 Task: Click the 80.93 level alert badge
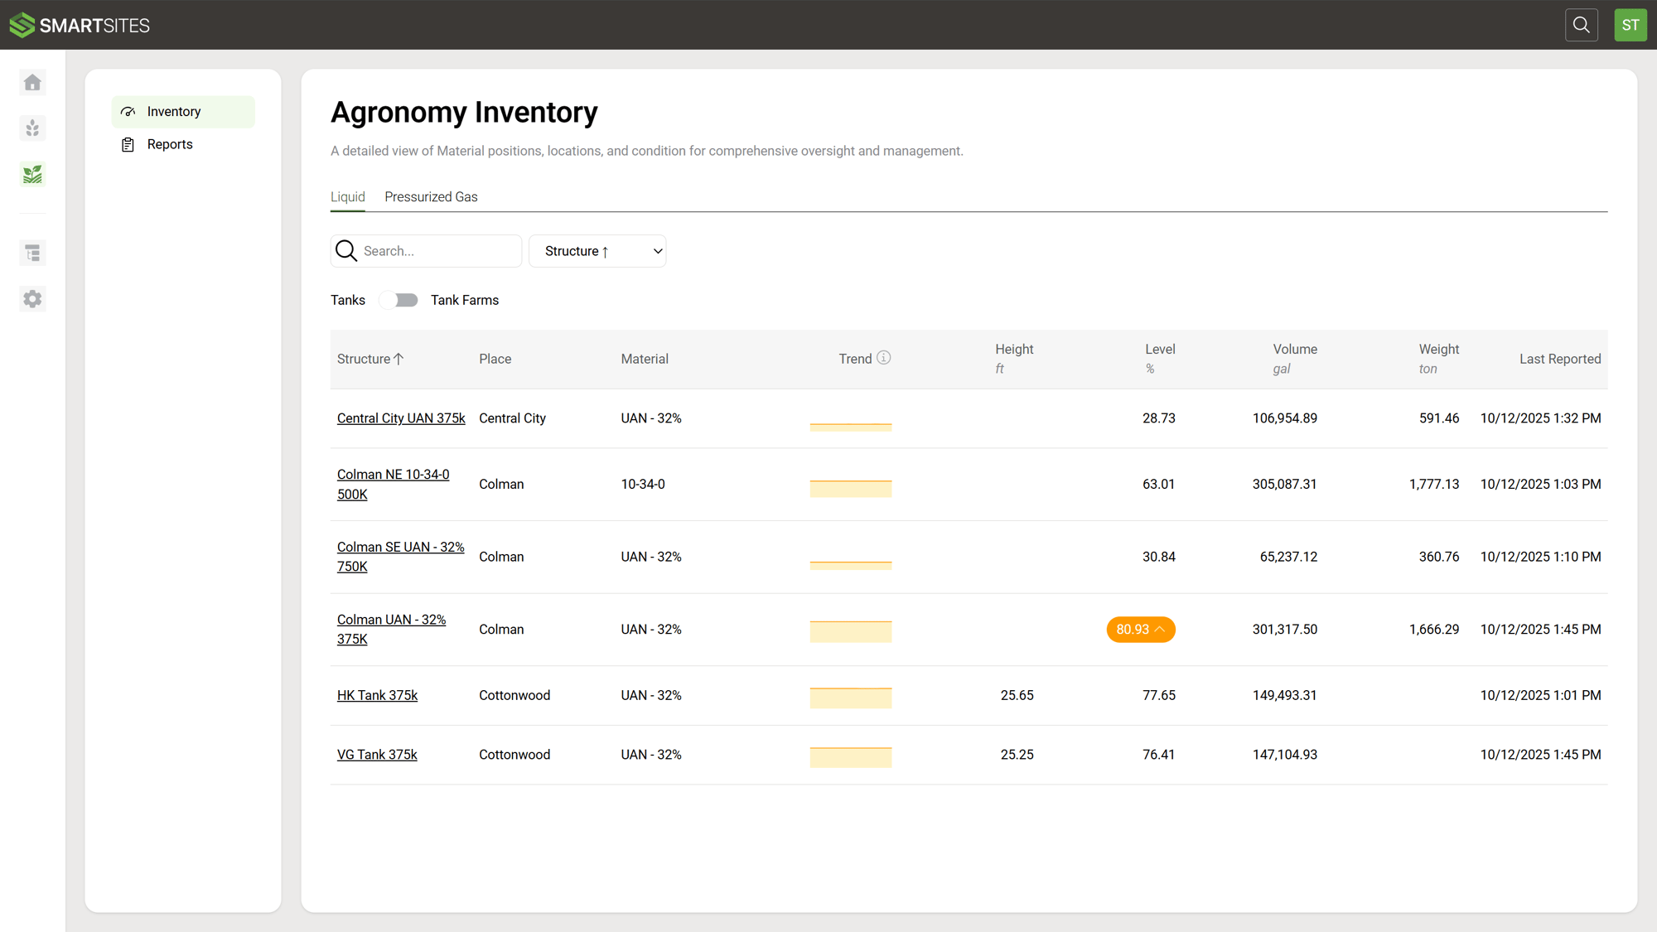tap(1140, 630)
